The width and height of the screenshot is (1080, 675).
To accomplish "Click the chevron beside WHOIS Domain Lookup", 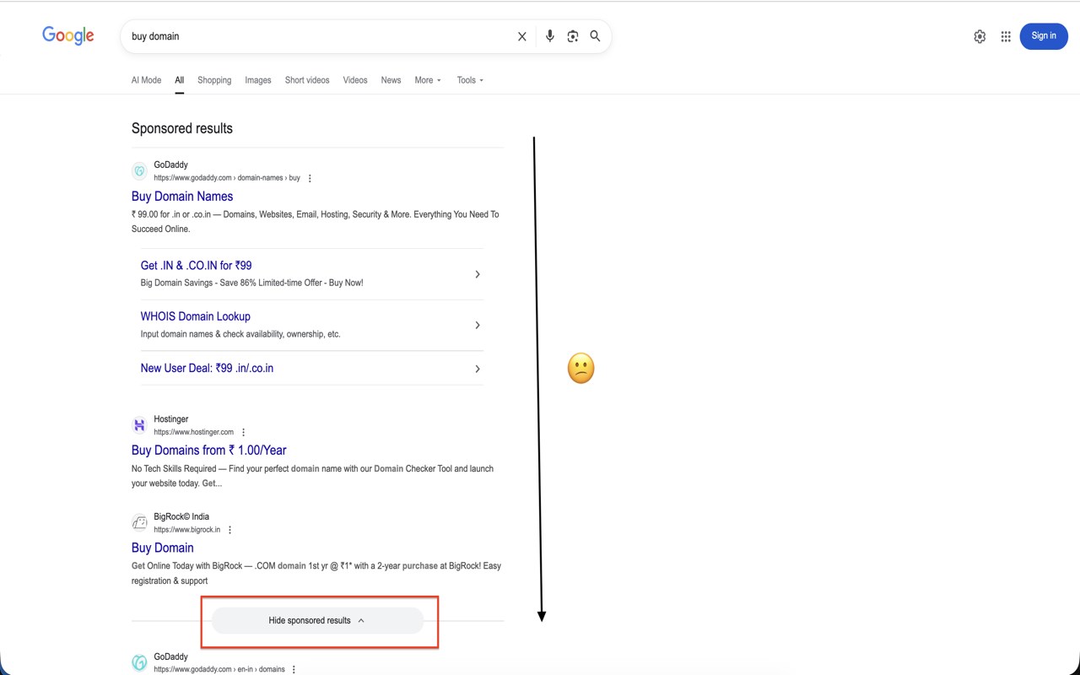I will point(478,325).
